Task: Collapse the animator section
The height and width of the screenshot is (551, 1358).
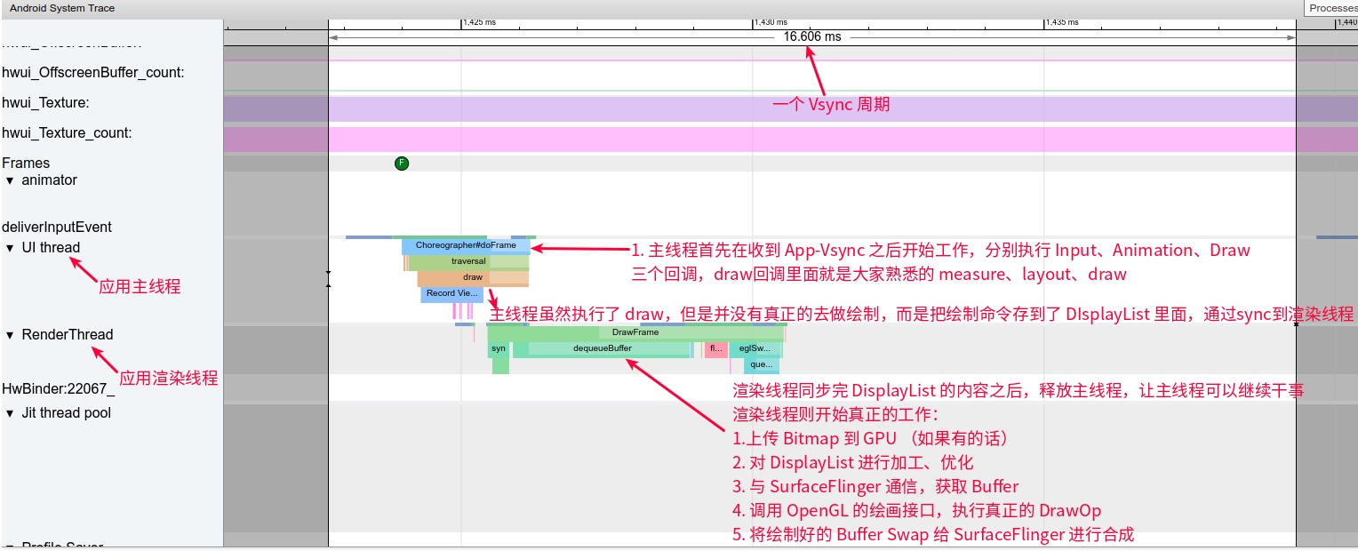Action: 10,180
